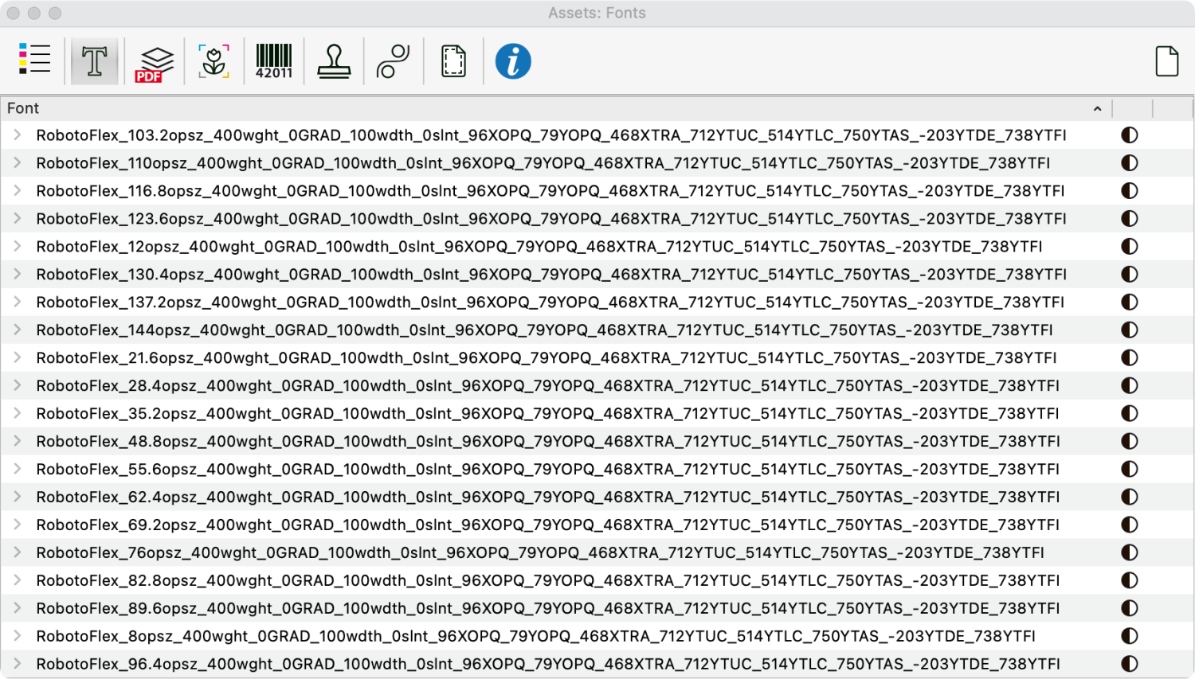Click the blue info icon
This screenshot has width=1195, height=679.
[x=513, y=61]
